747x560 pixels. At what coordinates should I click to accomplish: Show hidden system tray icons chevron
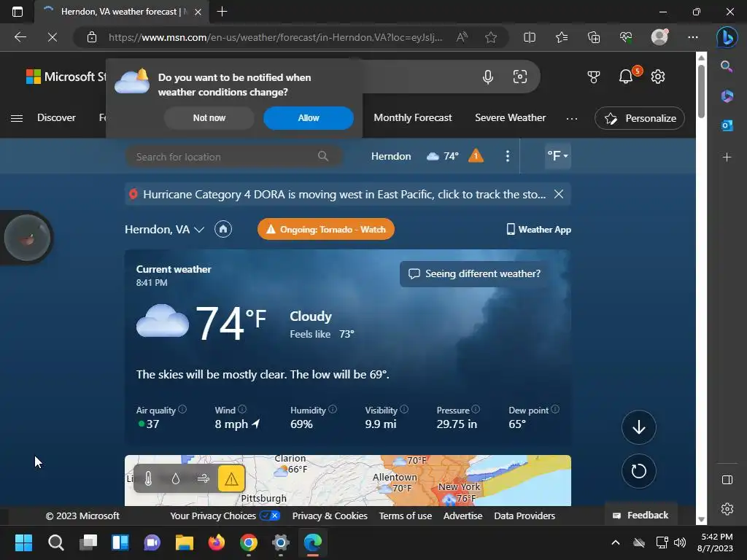(616, 542)
